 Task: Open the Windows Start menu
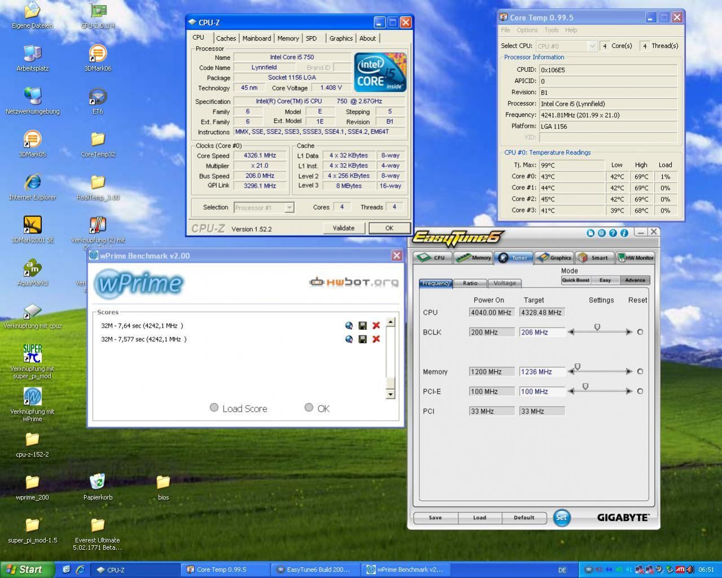pos(28,570)
